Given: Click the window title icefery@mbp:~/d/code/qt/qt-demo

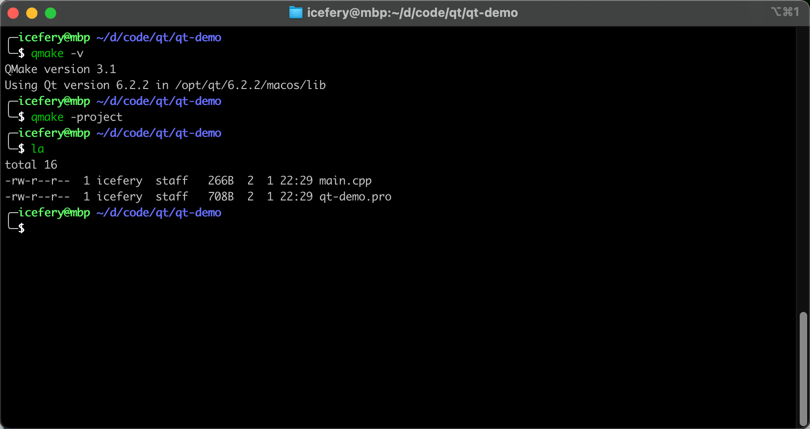Looking at the screenshot, I should coord(412,13).
